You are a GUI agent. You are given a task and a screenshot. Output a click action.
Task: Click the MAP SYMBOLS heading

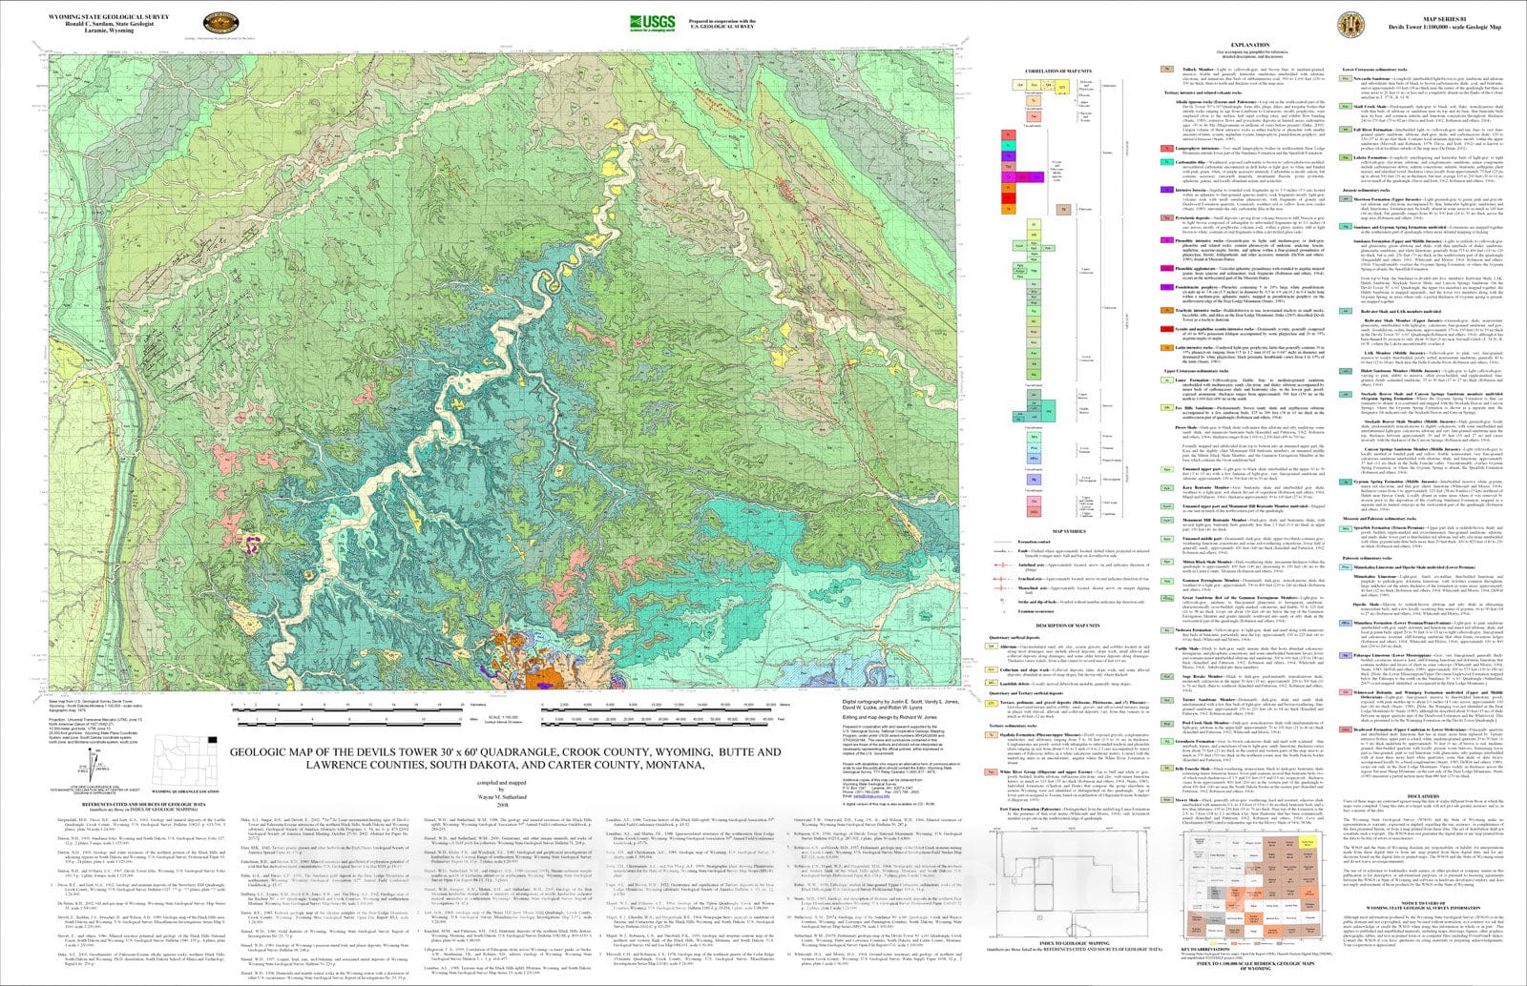1068,531
